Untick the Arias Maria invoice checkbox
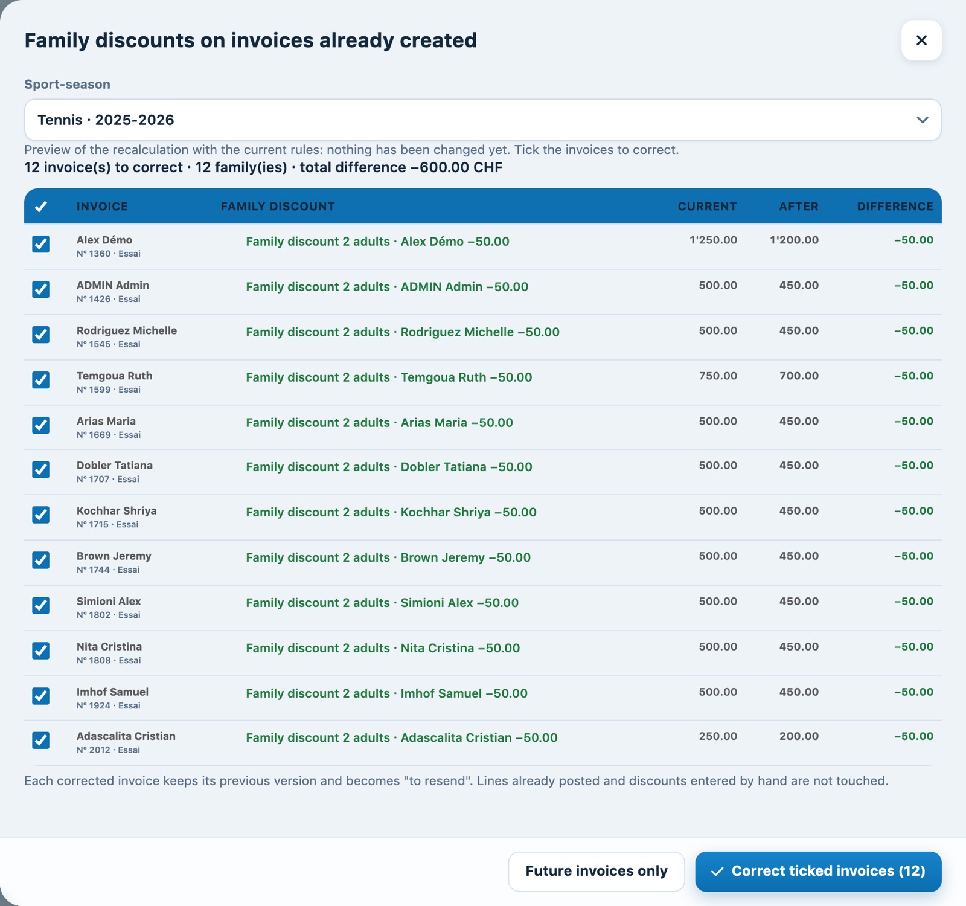 41,425
